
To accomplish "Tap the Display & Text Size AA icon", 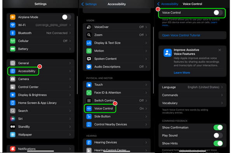I will 89,43.
